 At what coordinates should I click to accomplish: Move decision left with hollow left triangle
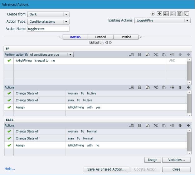tap(106, 43)
